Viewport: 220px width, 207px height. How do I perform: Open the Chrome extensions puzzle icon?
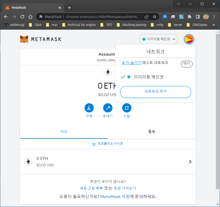[190, 17]
